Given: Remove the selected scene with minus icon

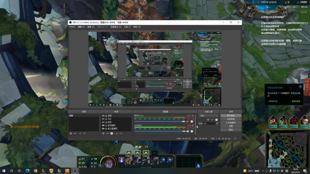Looking at the screenshot, I should (x=75, y=133).
